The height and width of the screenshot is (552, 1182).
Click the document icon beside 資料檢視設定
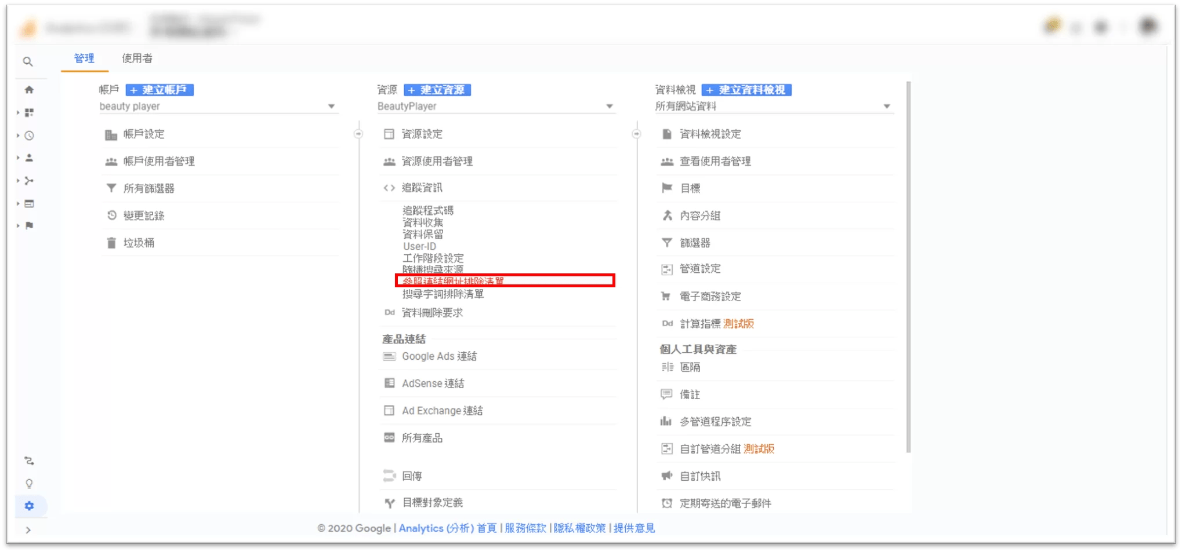click(x=667, y=134)
